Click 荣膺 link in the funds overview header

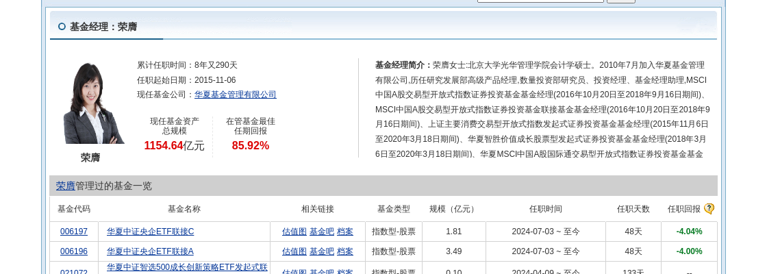point(66,186)
